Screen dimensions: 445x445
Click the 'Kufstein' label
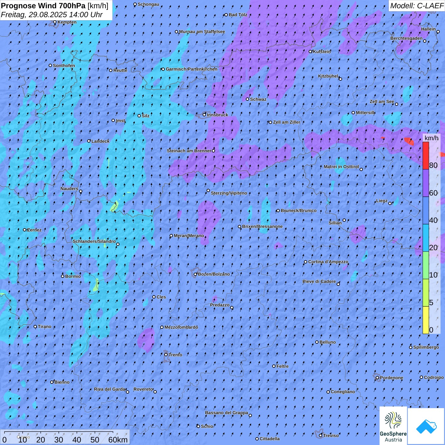click(322, 51)
